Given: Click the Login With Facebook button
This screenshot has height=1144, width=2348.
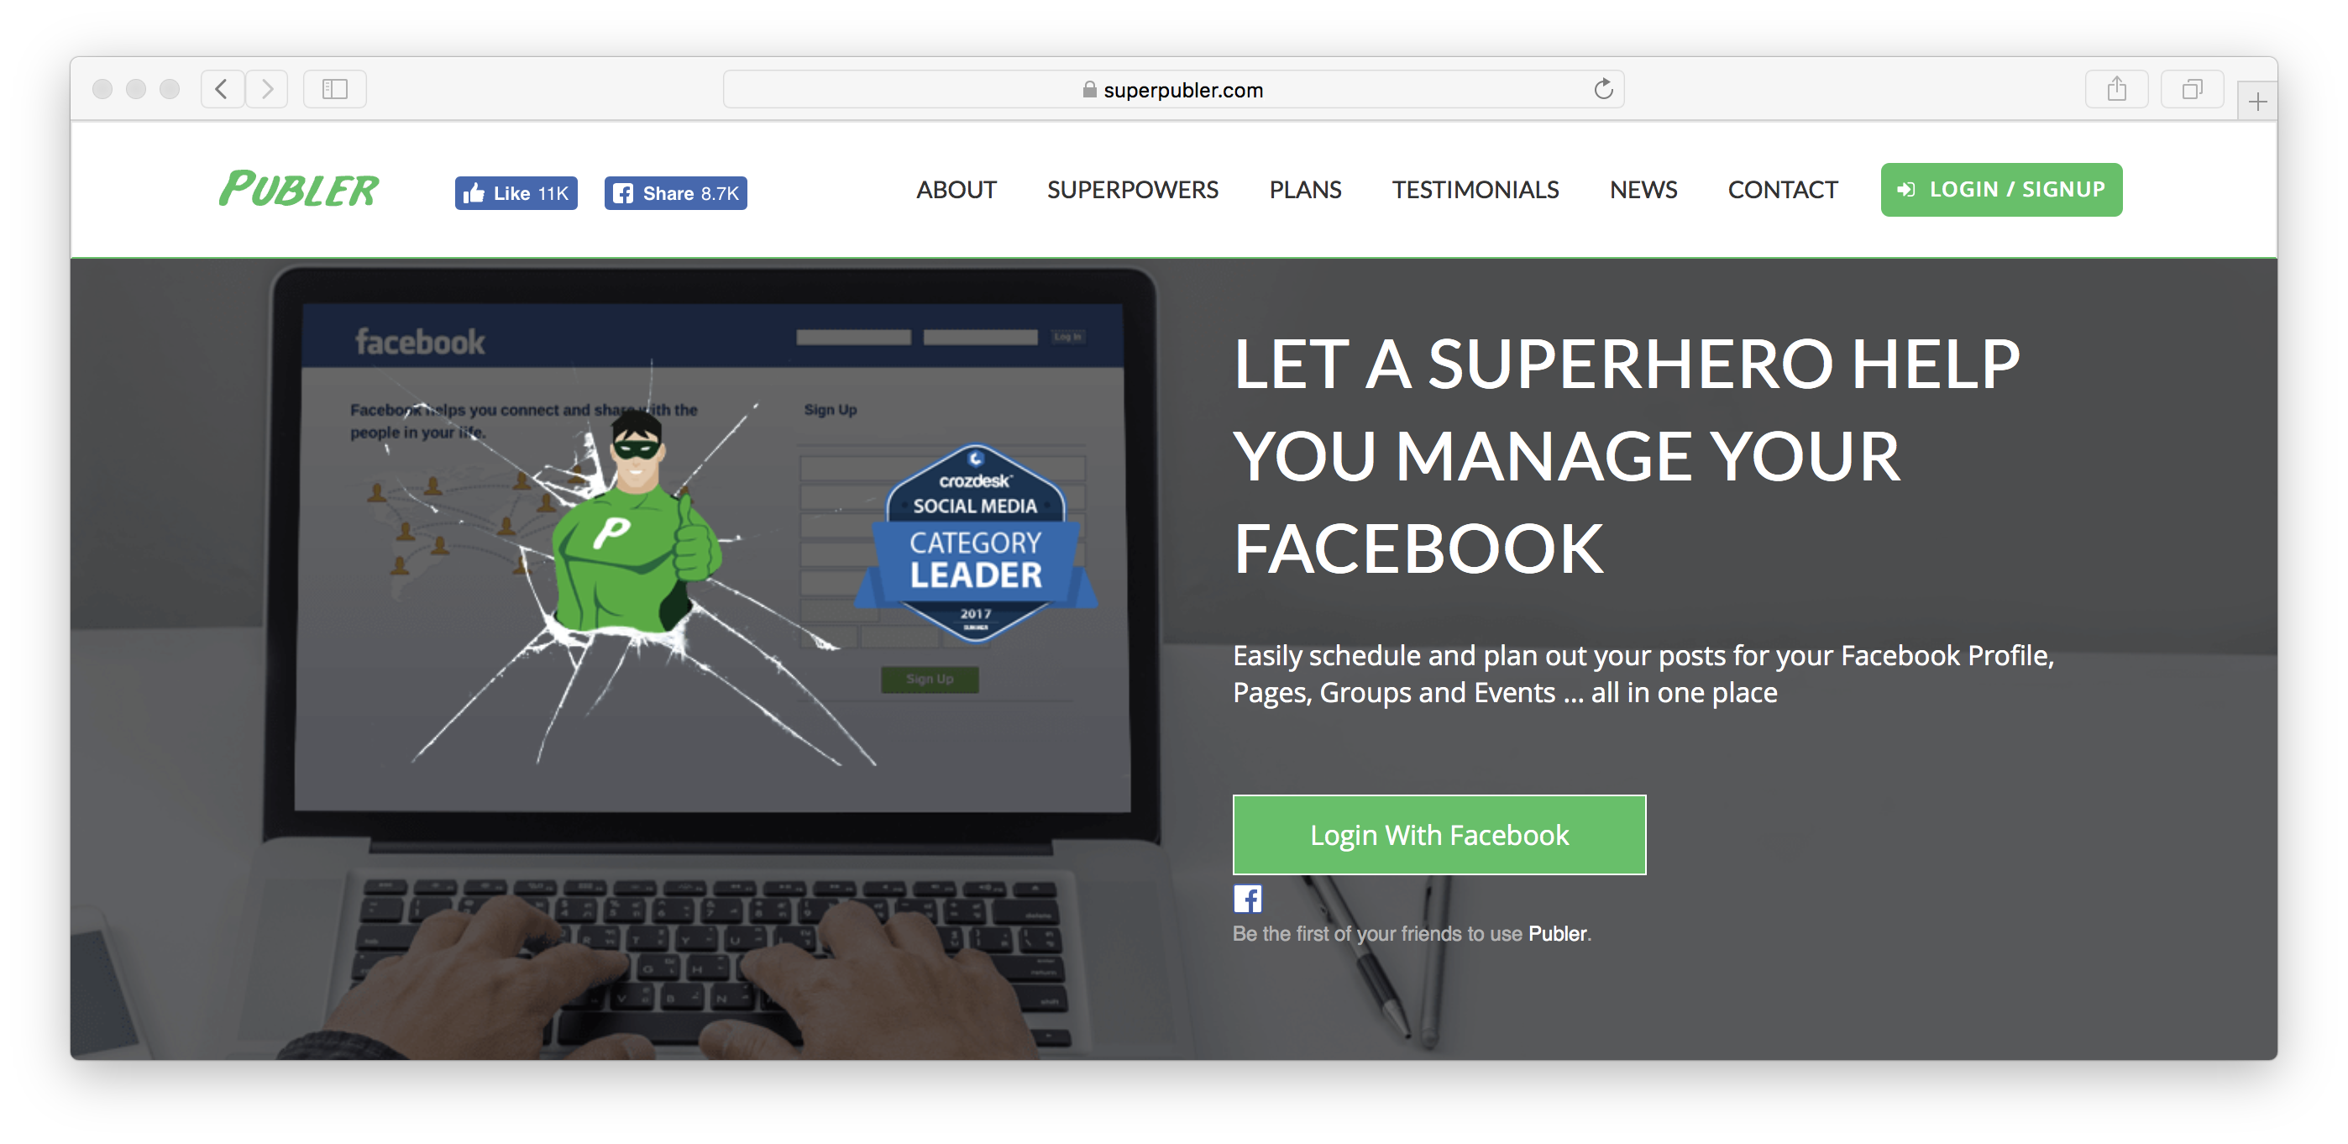Looking at the screenshot, I should point(1439,834).
